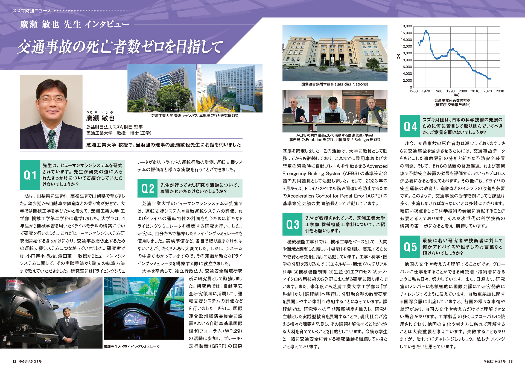Click the portrait photo of Hirose Toshiya

51,112
